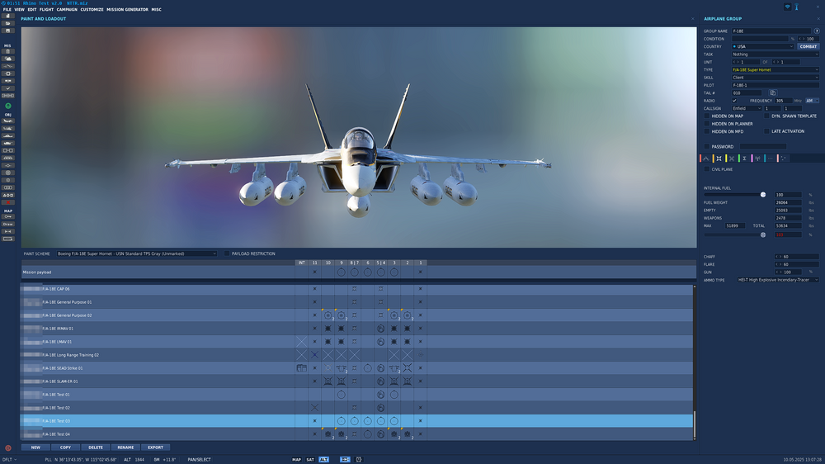Click the help question mark beside group name
Screen dimensions: 825x464
[x=817, y=31]
